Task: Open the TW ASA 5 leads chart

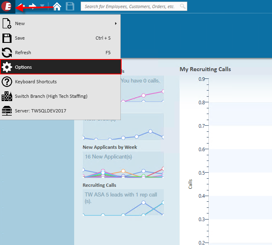Action: click(123, 202)
